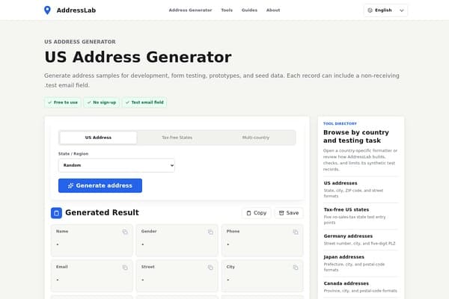Open the Canada addresses link
This screenshot has width=449, height=299.
click(x=361, y=287)
